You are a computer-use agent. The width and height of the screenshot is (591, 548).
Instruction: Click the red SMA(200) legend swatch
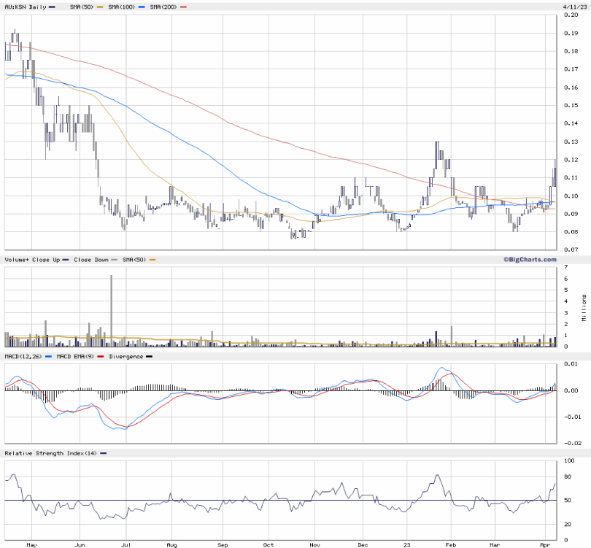pyautogui.click(x=183, y=7)
